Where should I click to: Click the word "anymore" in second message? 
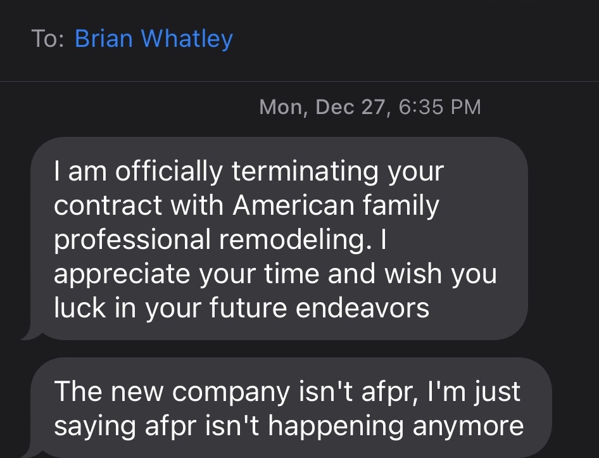point(468,426)
